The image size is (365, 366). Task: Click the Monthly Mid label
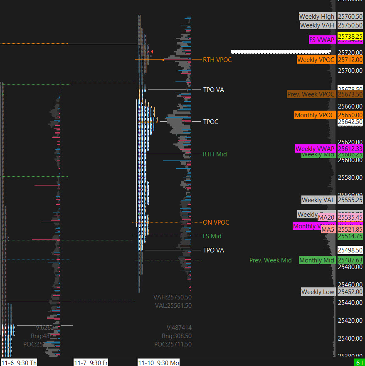coord(317,260)
